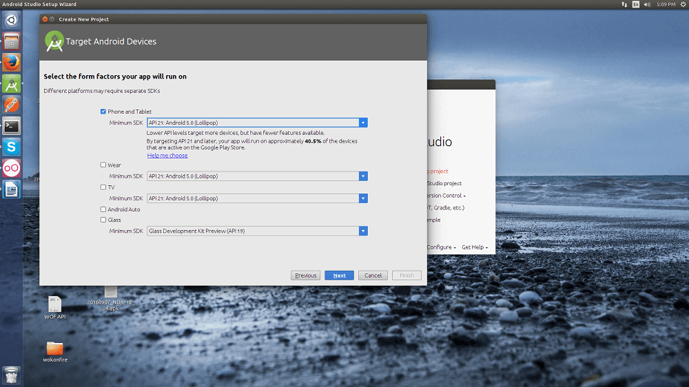The image size is (689, 387).
Task: Open the Ubuntu Dash search icon
Action: 11,20
